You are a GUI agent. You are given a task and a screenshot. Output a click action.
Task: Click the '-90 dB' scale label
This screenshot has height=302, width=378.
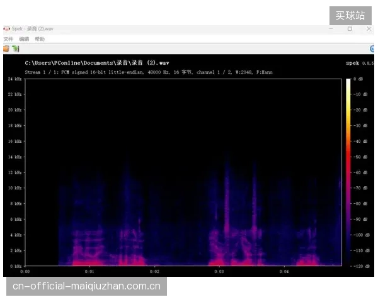pyautogui.click(x=360, y=220)
